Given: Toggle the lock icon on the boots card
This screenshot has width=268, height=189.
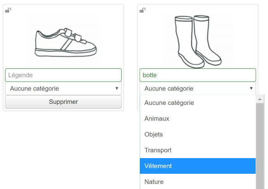Looking at the screenshot, I should pos(142,10).
